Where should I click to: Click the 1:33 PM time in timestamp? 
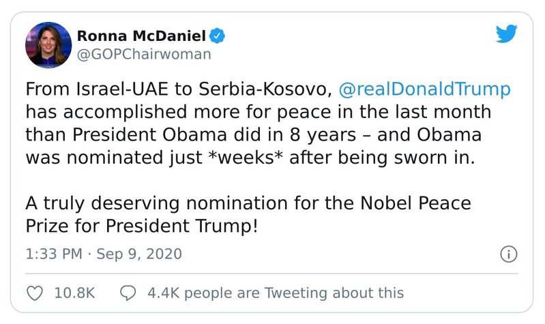pos(53,254)
